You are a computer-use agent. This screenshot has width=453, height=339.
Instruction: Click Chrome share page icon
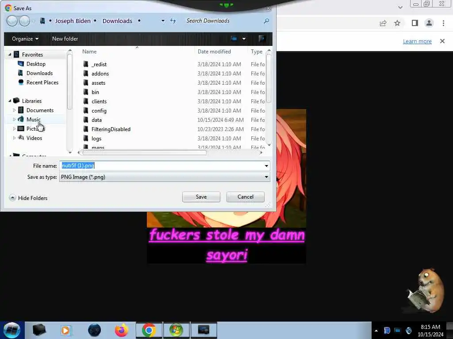coord(383,23)
